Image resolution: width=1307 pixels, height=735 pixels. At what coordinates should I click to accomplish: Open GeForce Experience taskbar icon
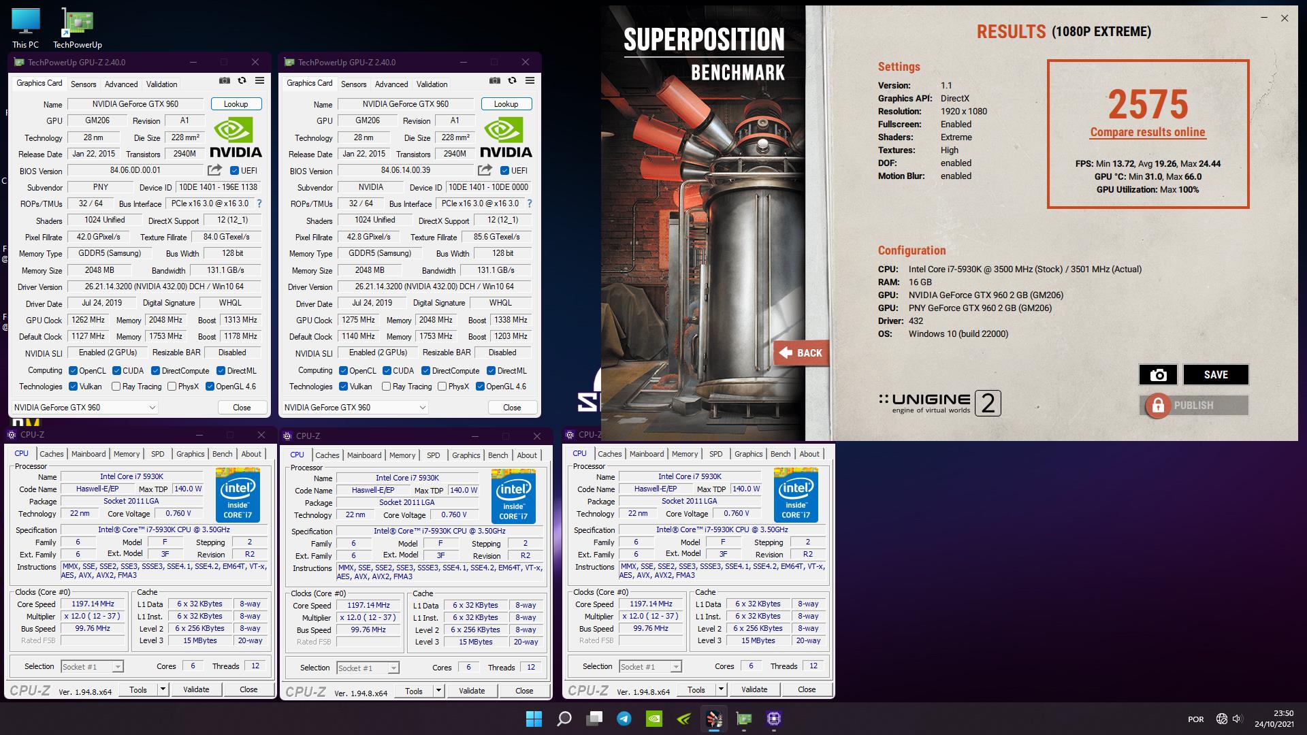pyautogui.click(x=684, y=719)
